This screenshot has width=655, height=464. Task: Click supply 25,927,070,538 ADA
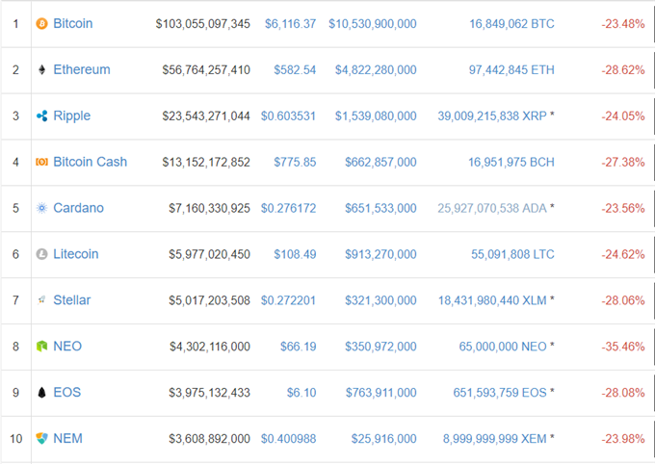click(x=492, y=208)
